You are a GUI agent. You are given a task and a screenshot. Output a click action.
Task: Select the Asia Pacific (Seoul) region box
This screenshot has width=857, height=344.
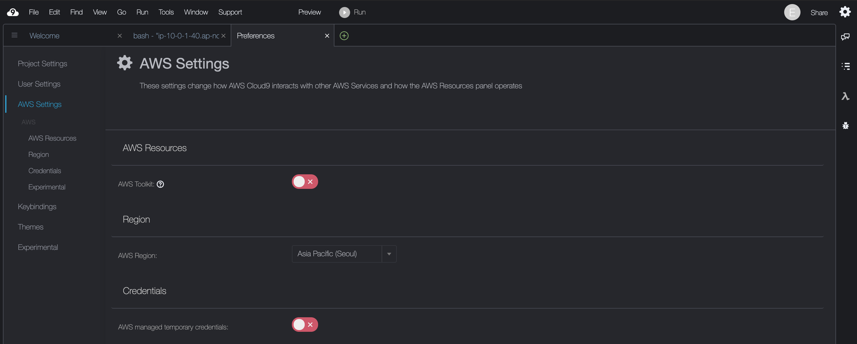(x=336, y=254)
